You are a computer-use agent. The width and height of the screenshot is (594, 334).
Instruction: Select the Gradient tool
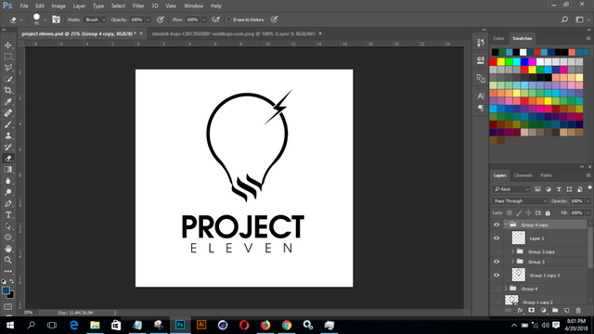(x=8, y=170)
